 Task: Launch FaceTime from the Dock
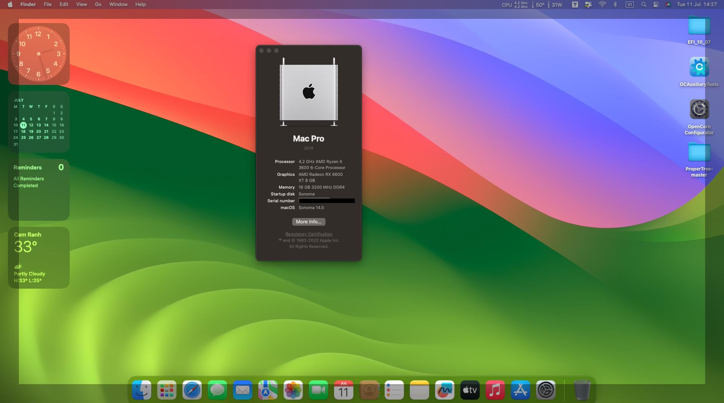coord(318,390)
